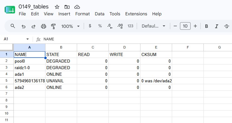The width and height of the screenshot is (232, 123).
Task: Rename the 0149_tables document title
Action: pyautogui.click(x=34, y=7)
